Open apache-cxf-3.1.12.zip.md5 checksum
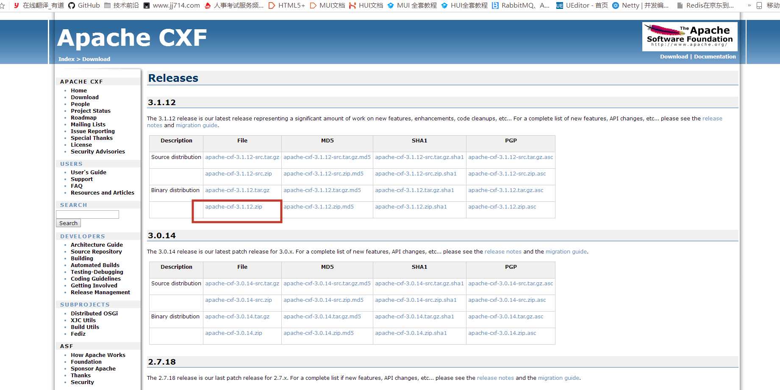The height and width of the screenshot is (390, 780). (319, 206)
